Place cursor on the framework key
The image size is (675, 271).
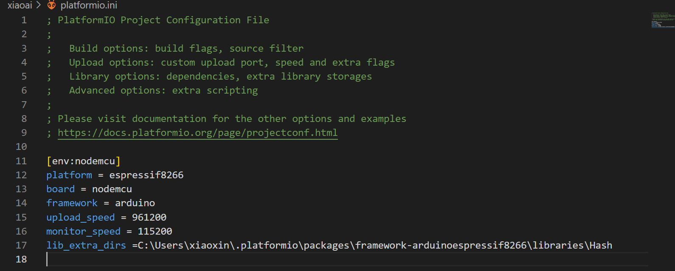72,203
